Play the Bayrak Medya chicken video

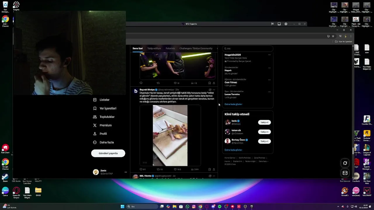(x=170, y=136)
